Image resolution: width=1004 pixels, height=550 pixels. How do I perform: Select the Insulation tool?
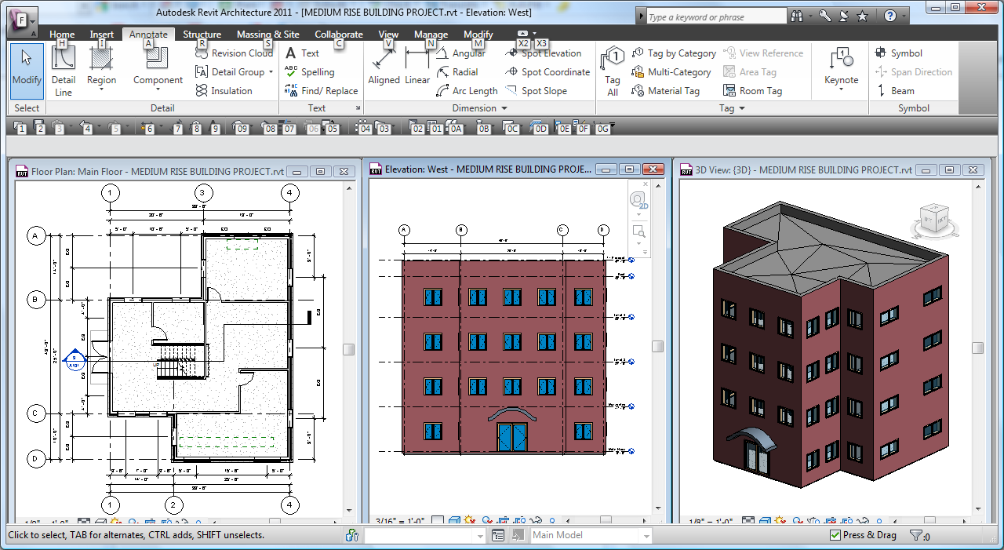(224, 91)
